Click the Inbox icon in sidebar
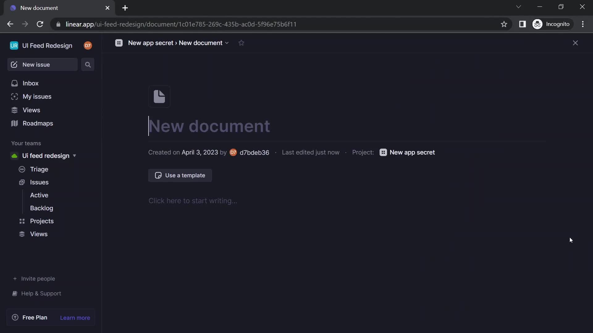 (14, 83)
